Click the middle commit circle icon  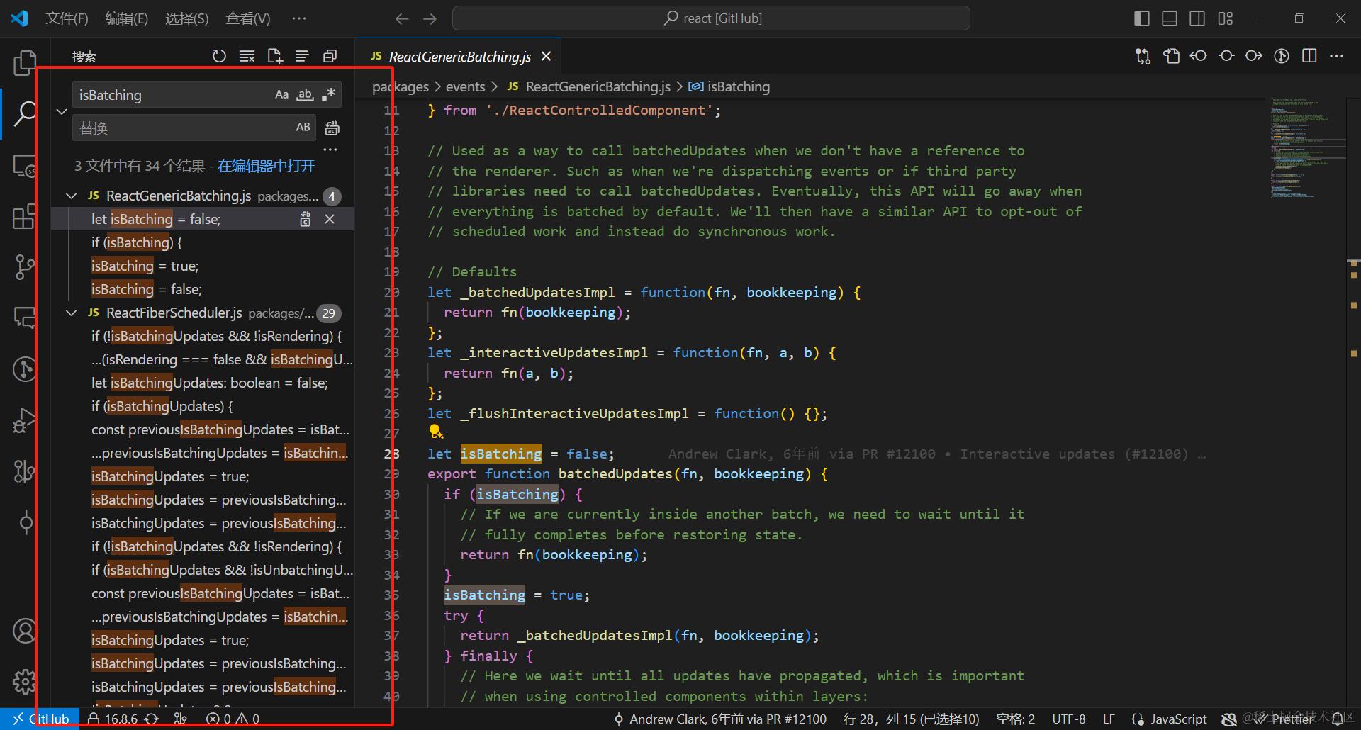pos(1226,56)
